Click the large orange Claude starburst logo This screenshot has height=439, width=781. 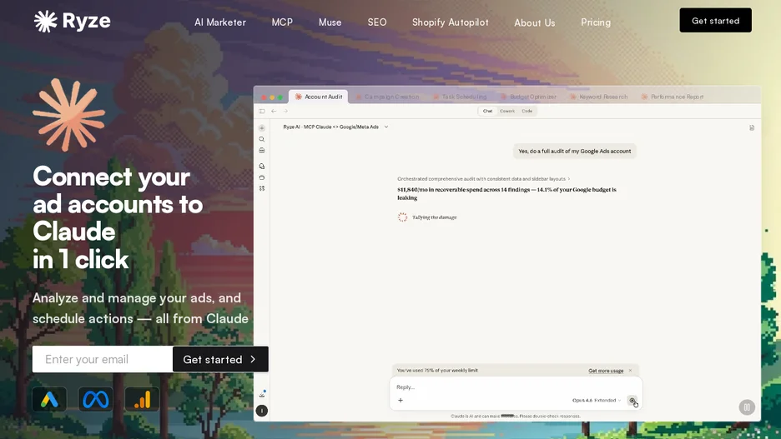(x=68, y=114)
